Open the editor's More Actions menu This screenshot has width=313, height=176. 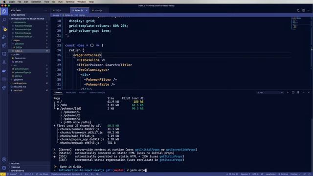(309, 10)
